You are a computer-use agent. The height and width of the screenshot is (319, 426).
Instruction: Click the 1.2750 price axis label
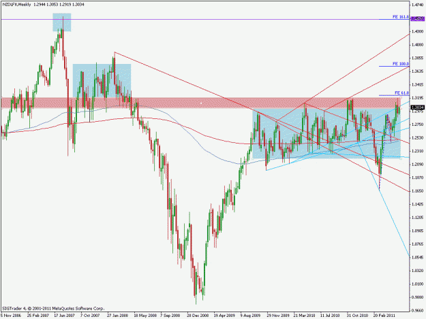coord(419,124)
